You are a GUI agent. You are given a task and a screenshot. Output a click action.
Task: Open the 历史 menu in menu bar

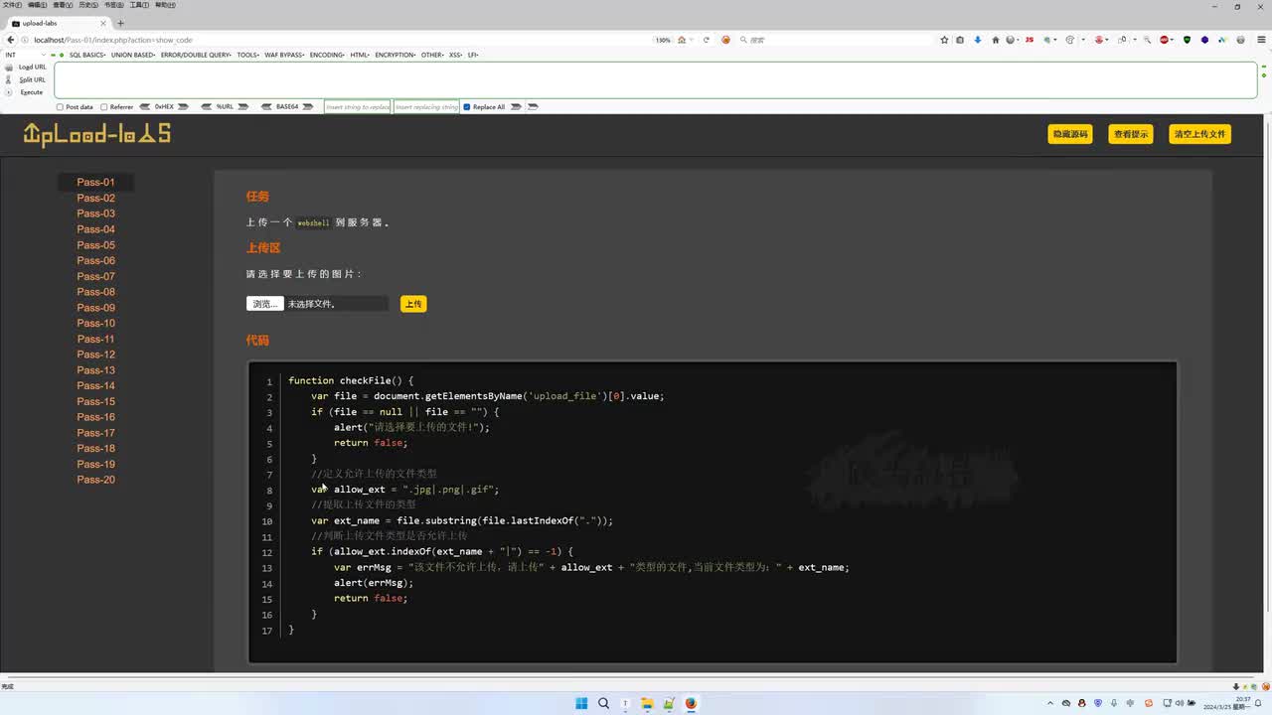click(87, 5)
